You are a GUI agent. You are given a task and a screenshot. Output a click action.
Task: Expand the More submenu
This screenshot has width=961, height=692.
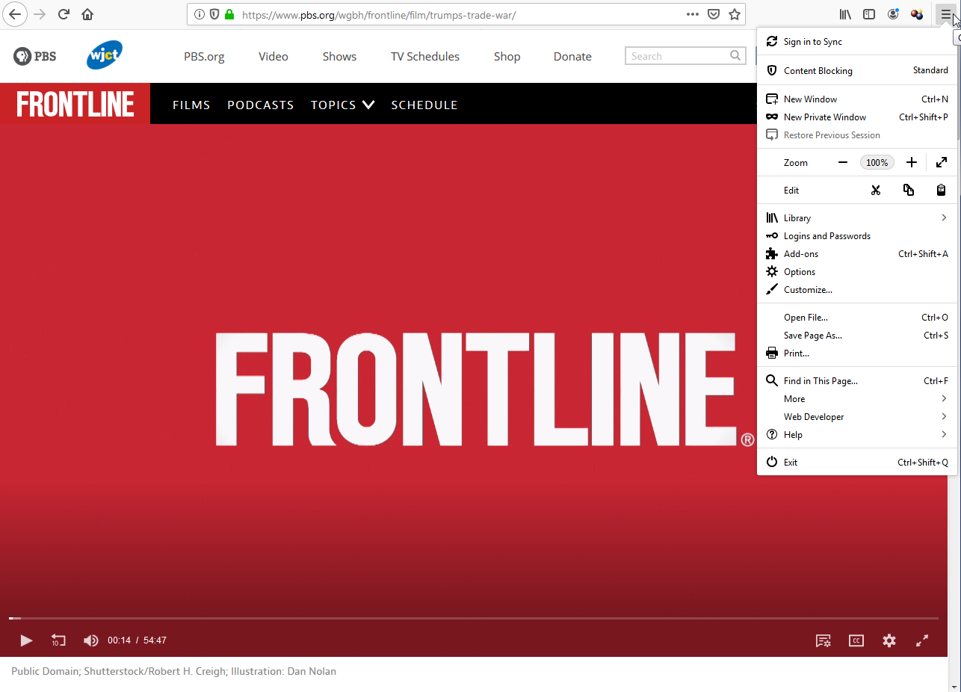(x=857, y=399)
